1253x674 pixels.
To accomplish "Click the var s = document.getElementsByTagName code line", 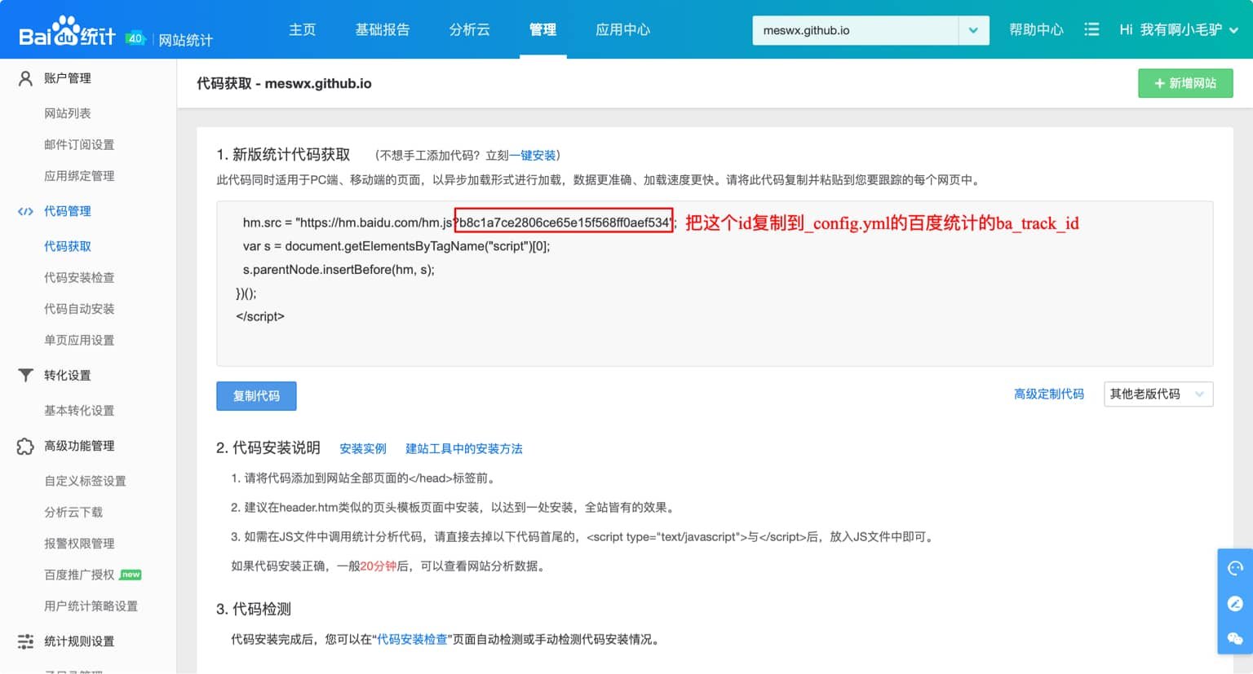I will pos(396,246).
